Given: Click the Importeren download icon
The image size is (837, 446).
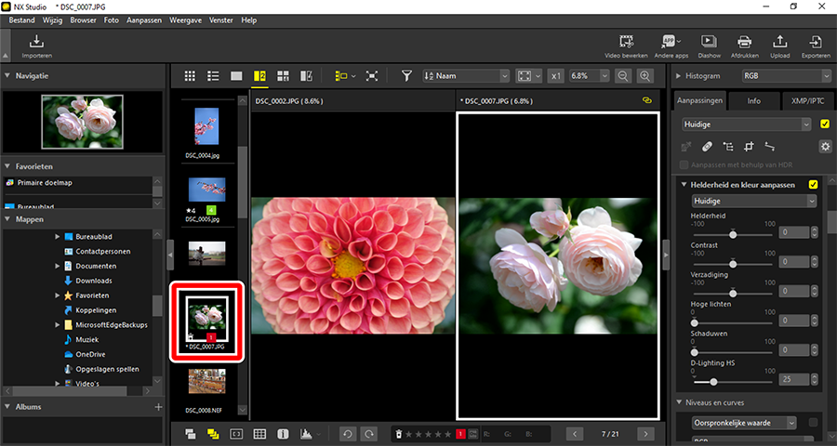Looking at the screenshot, I should click(x=37, y=41).
